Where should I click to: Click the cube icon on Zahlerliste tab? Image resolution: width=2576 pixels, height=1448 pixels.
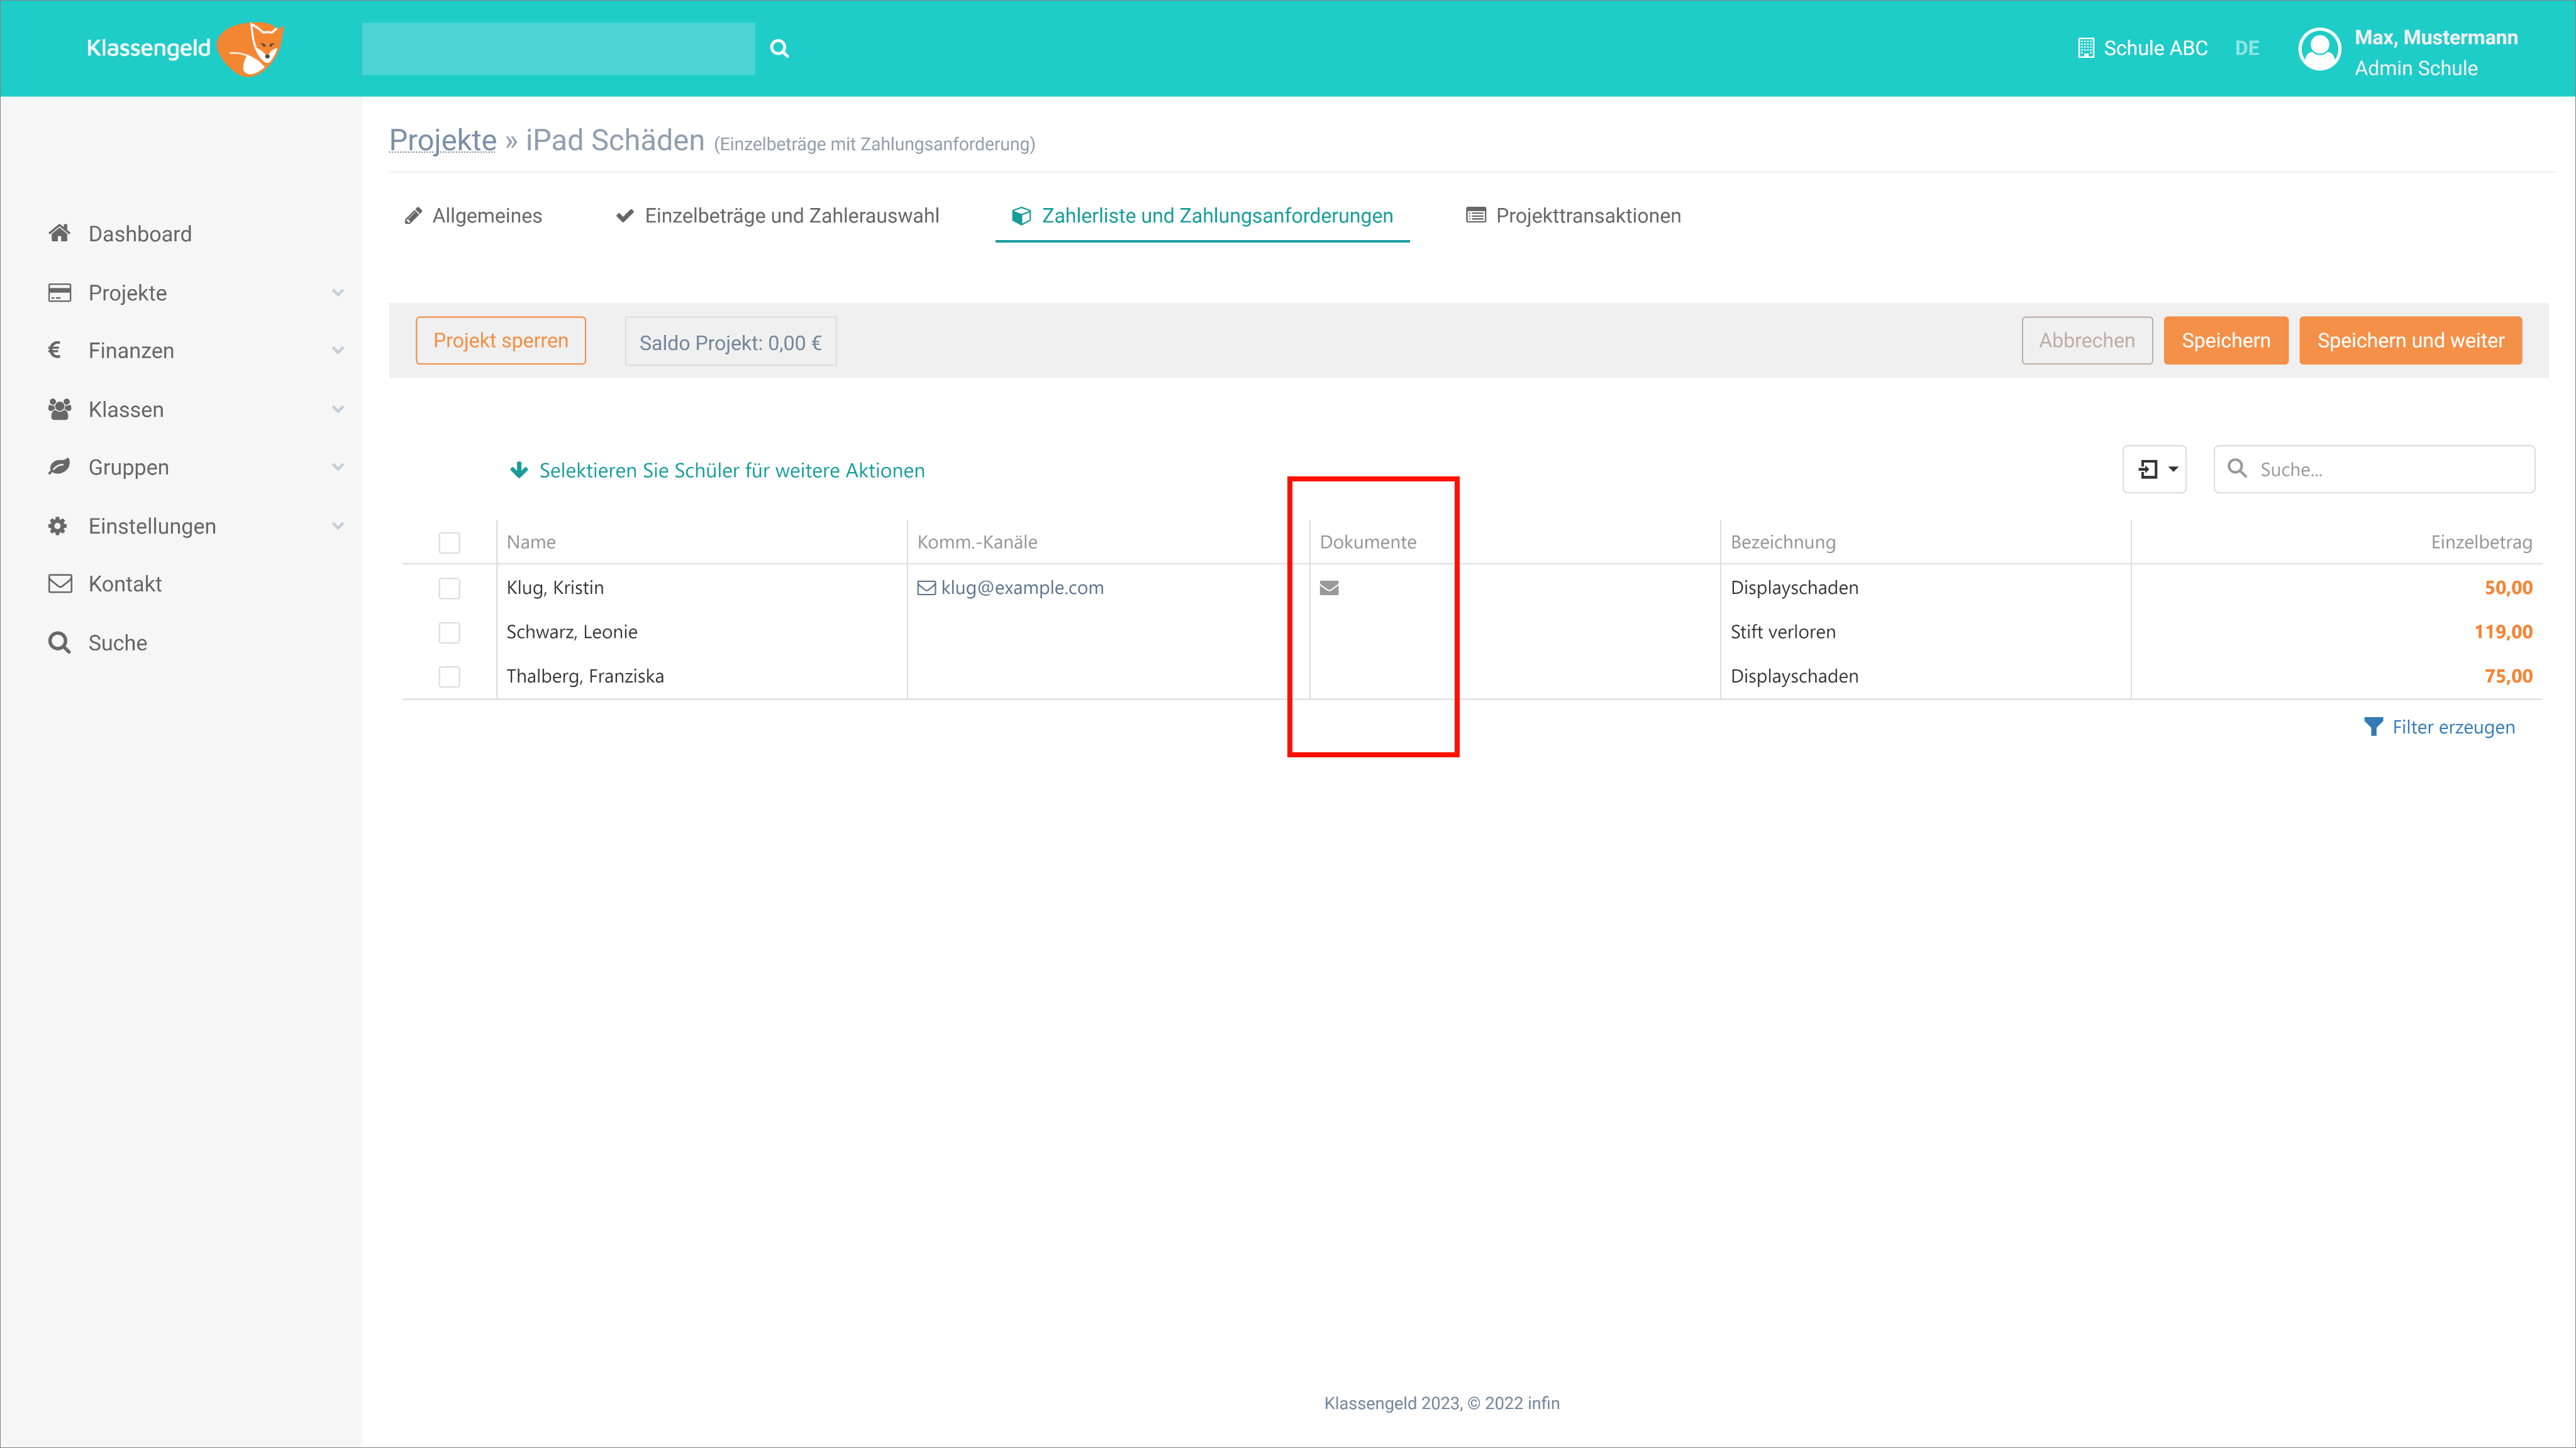[x=1021, y=216]
